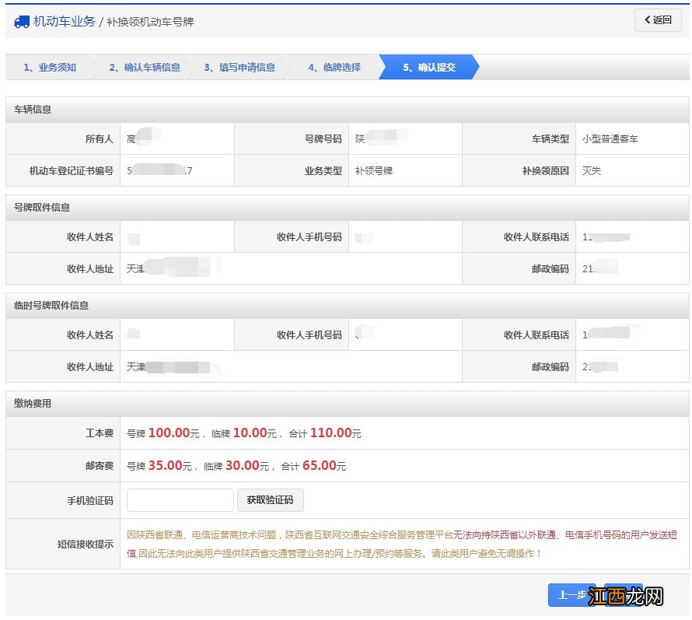Focus the 手机验证码 input field

point(180,500)
